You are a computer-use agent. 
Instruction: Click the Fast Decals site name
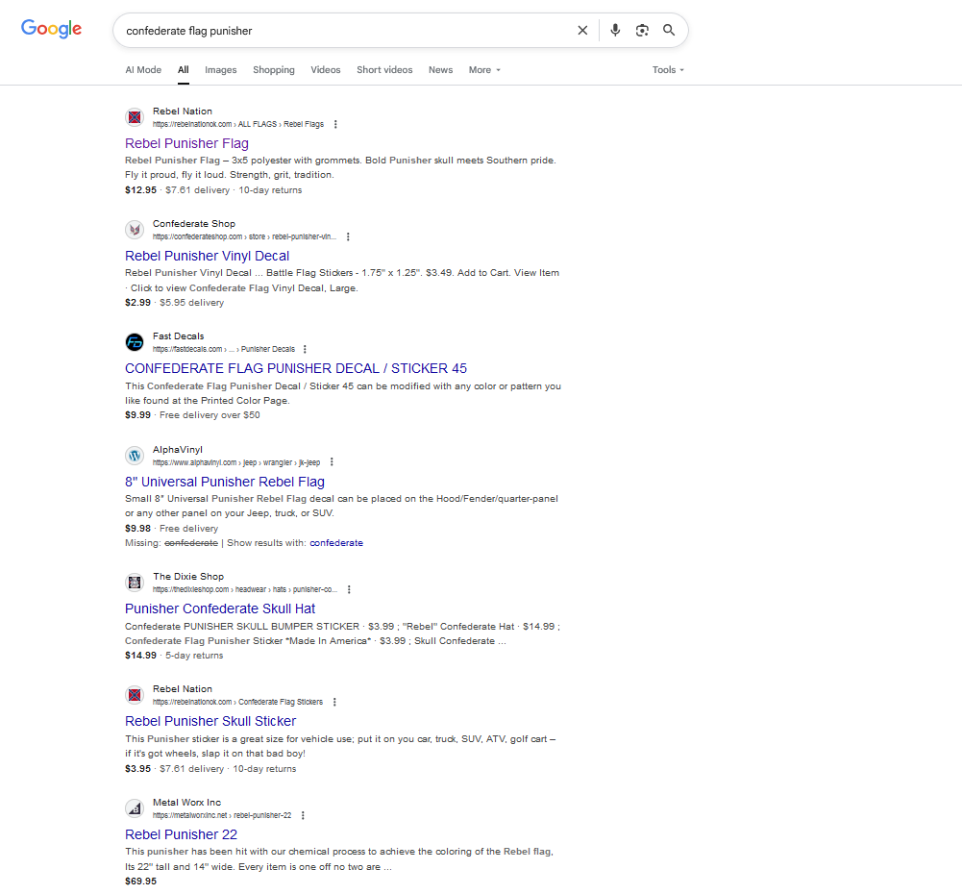(x=178, y=336)
